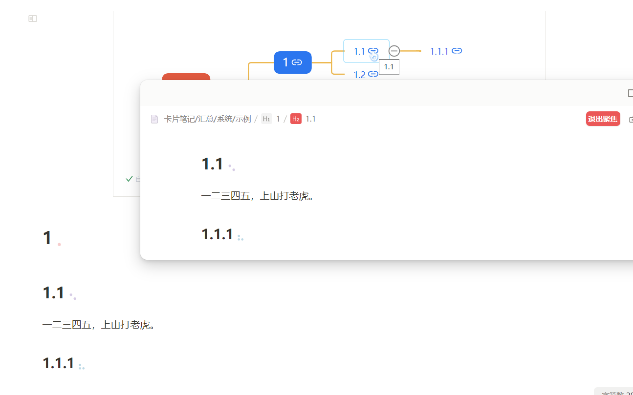This screenshot has height=395, width=633.
Task: Click the red H2 icon in the breadcrumb
Action: click(296, 119)
